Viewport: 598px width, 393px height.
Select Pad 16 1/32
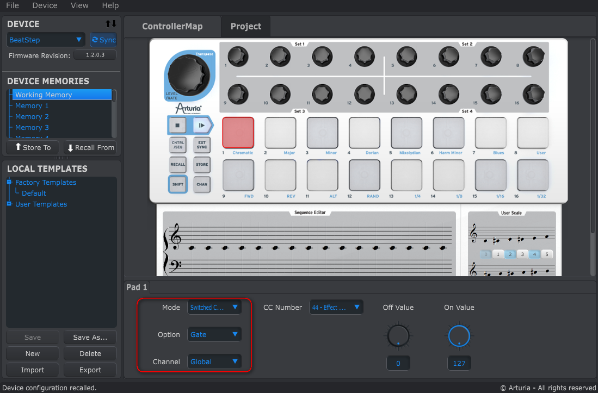coord(533,175)
